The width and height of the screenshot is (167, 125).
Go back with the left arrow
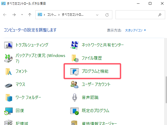5,15
